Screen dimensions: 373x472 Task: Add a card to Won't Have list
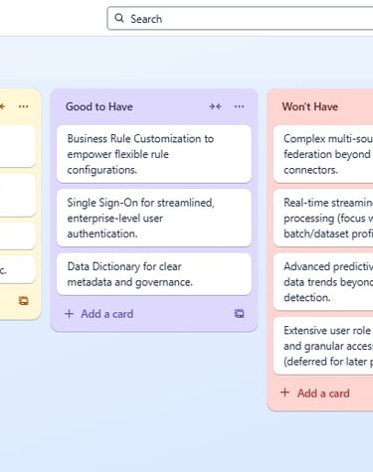tap(315, 393)
